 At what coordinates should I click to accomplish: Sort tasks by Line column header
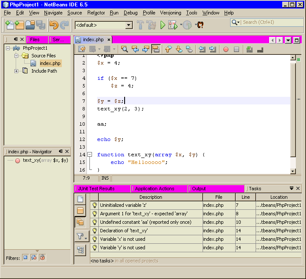(x=245, y=197)
